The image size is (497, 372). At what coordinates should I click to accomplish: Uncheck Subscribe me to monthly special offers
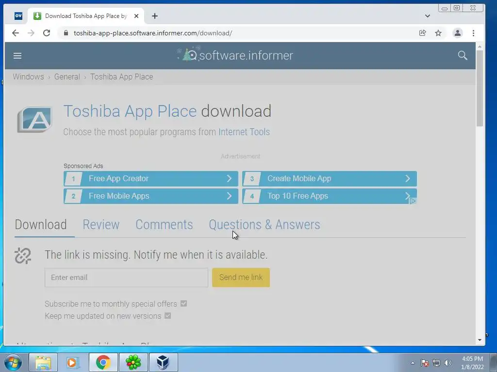[x=183, y=304]
